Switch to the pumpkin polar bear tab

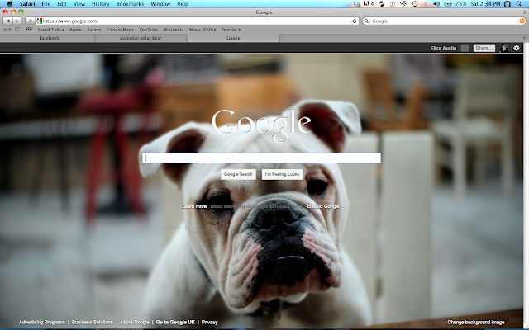141,38
